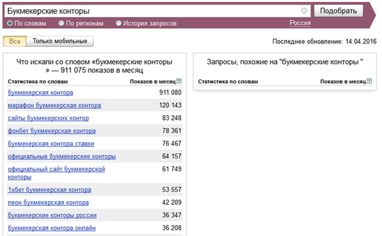Click the value '36 347'

coord(172,215)
